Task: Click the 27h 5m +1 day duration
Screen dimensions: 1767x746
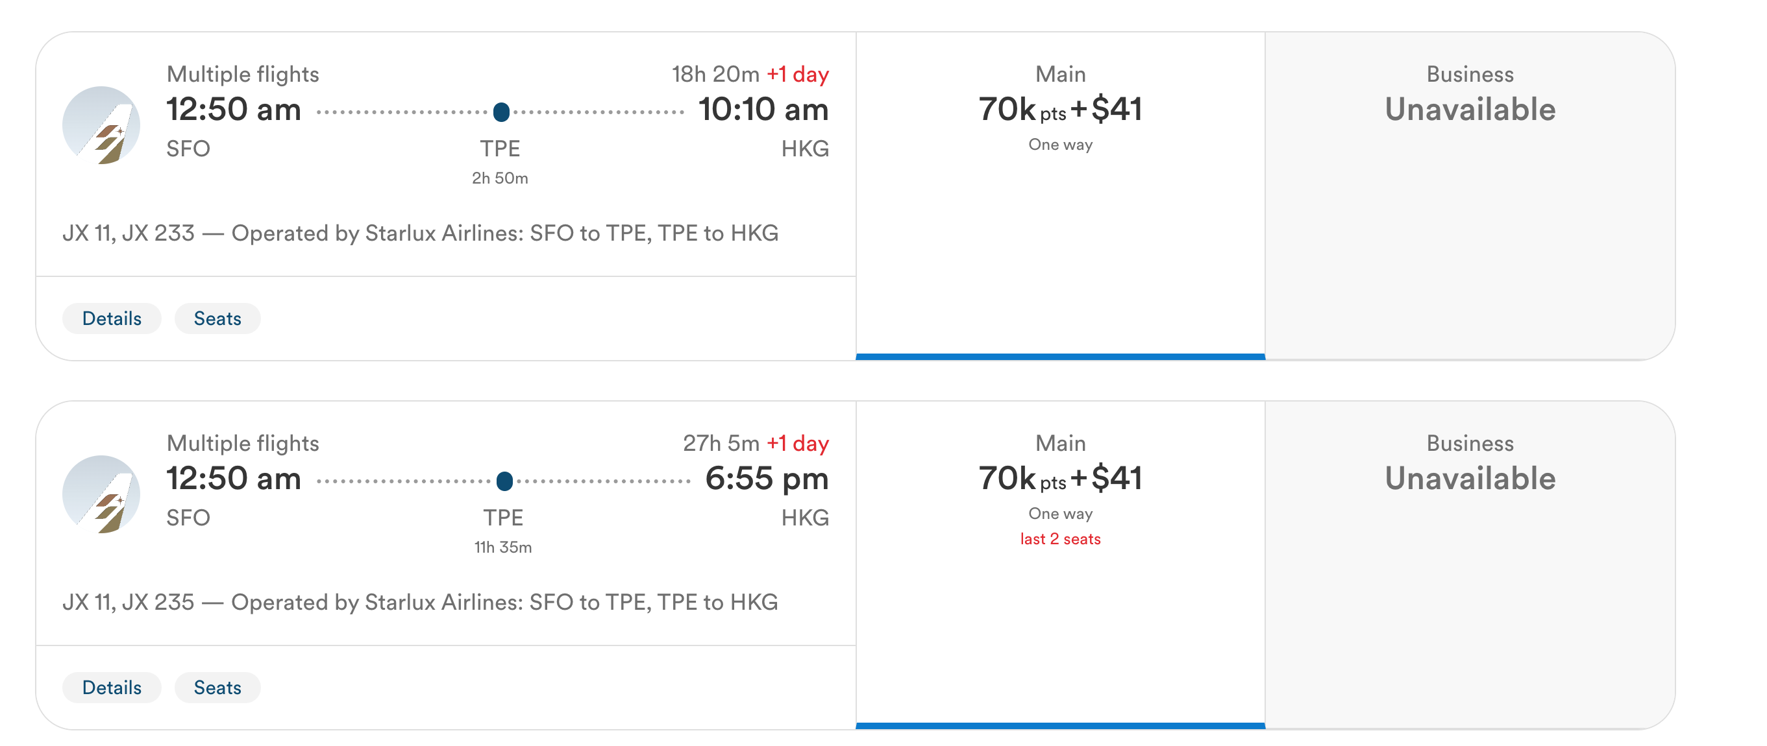Action: click(x=756, y=443)
